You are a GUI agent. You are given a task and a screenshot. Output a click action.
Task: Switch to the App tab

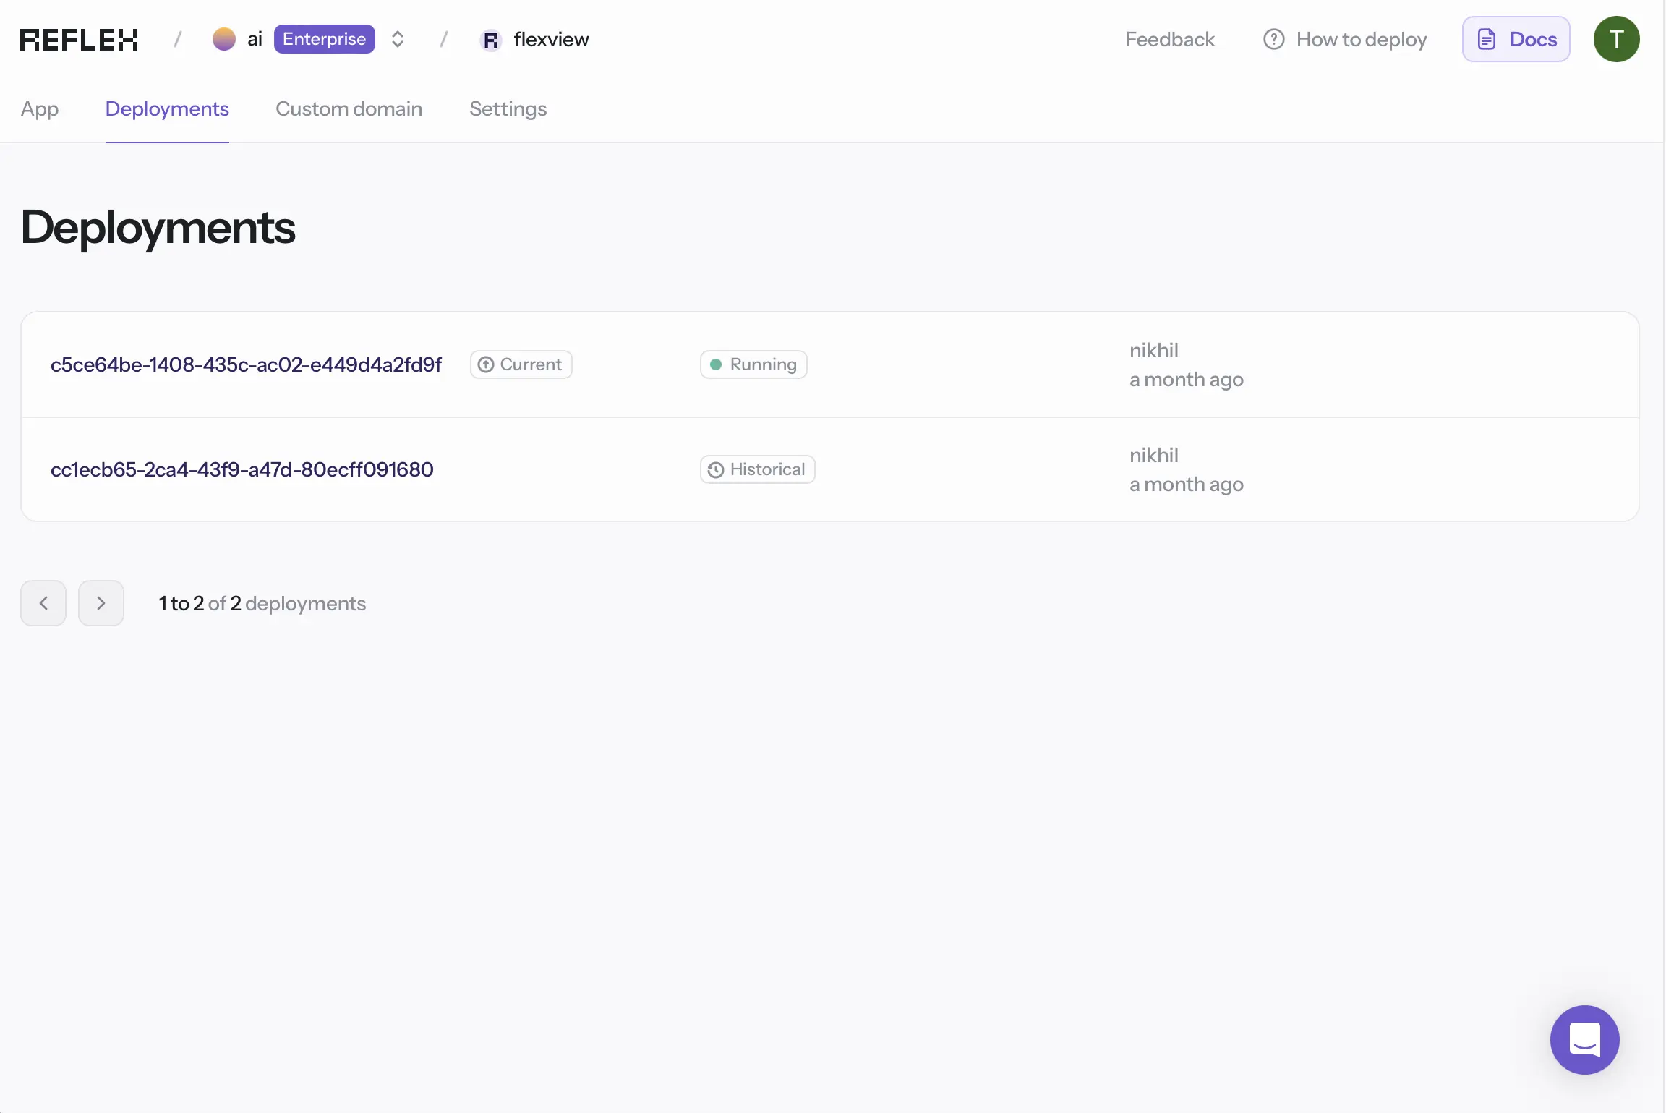[40, 109]
